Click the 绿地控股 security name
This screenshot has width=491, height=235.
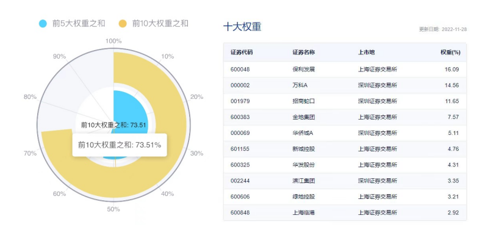(x=303, y=197)
